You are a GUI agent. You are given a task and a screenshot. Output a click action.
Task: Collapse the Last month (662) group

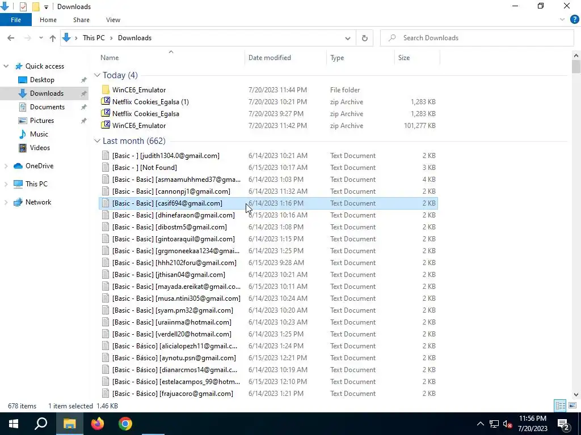(x=97, y=141)
